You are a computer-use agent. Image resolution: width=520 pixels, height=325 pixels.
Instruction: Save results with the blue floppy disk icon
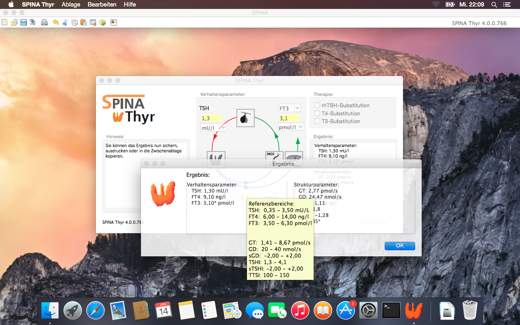(24, 22)
